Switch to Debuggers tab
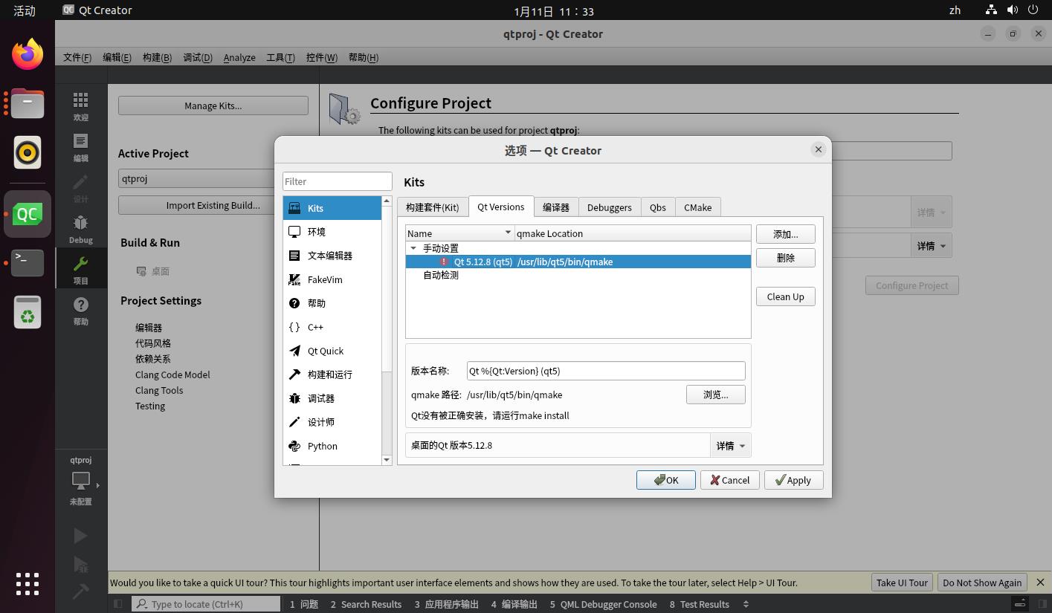 tap(610, 207)
